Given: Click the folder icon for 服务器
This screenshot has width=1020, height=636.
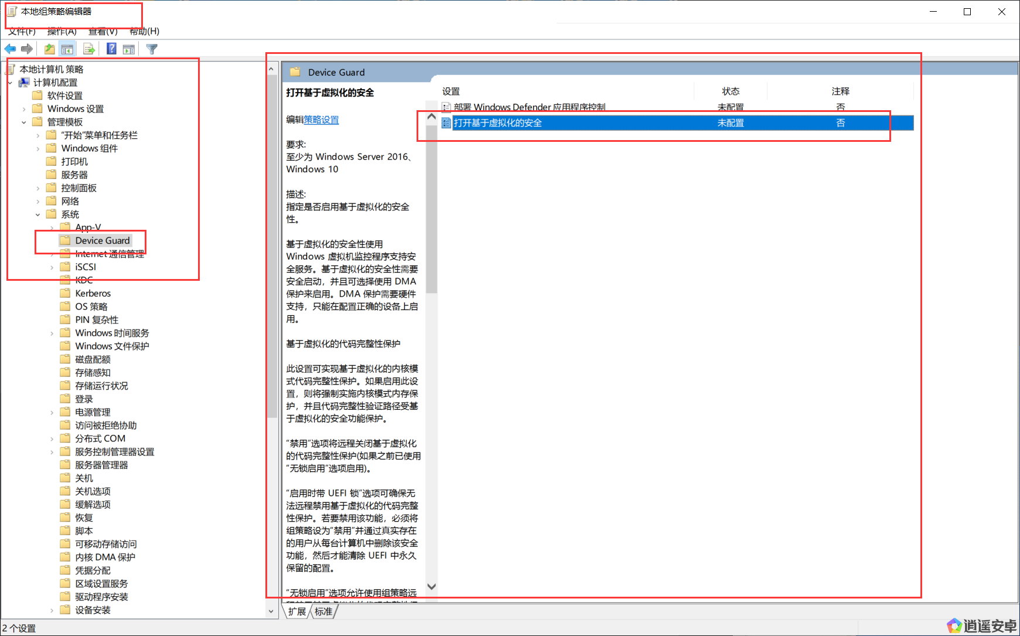Looking at the screenshot, I should [52, 175].
